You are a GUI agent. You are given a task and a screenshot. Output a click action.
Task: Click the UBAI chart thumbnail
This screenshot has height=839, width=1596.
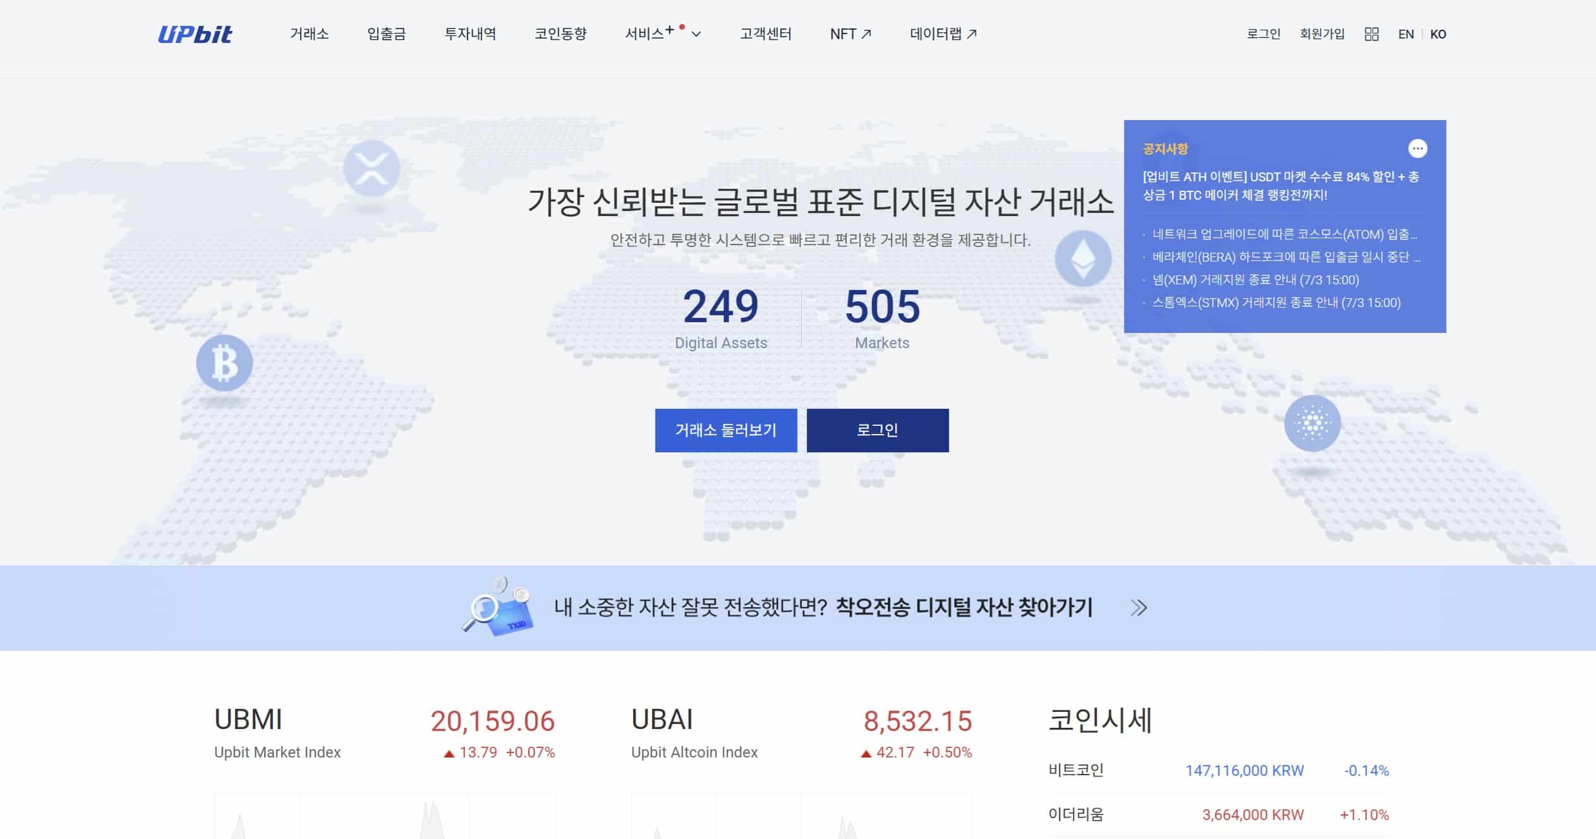click(x=802, y=816)
